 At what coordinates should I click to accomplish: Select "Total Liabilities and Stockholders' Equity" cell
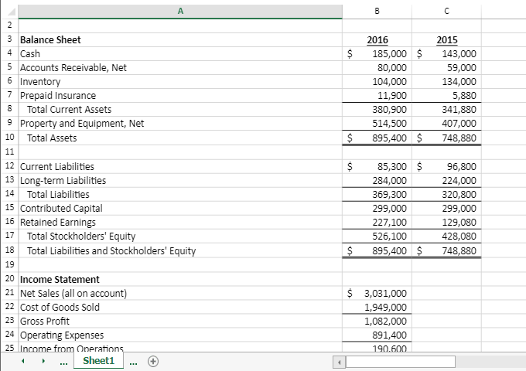180,250
